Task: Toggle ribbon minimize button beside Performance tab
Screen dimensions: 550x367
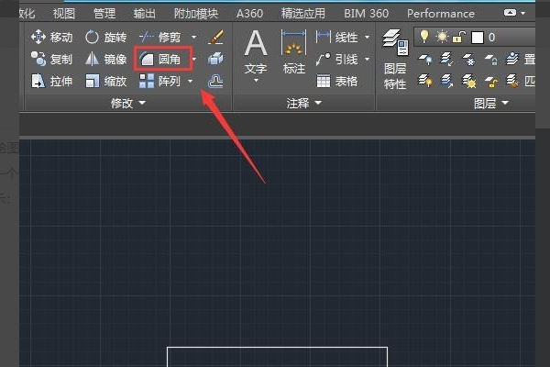Action: 510,13
